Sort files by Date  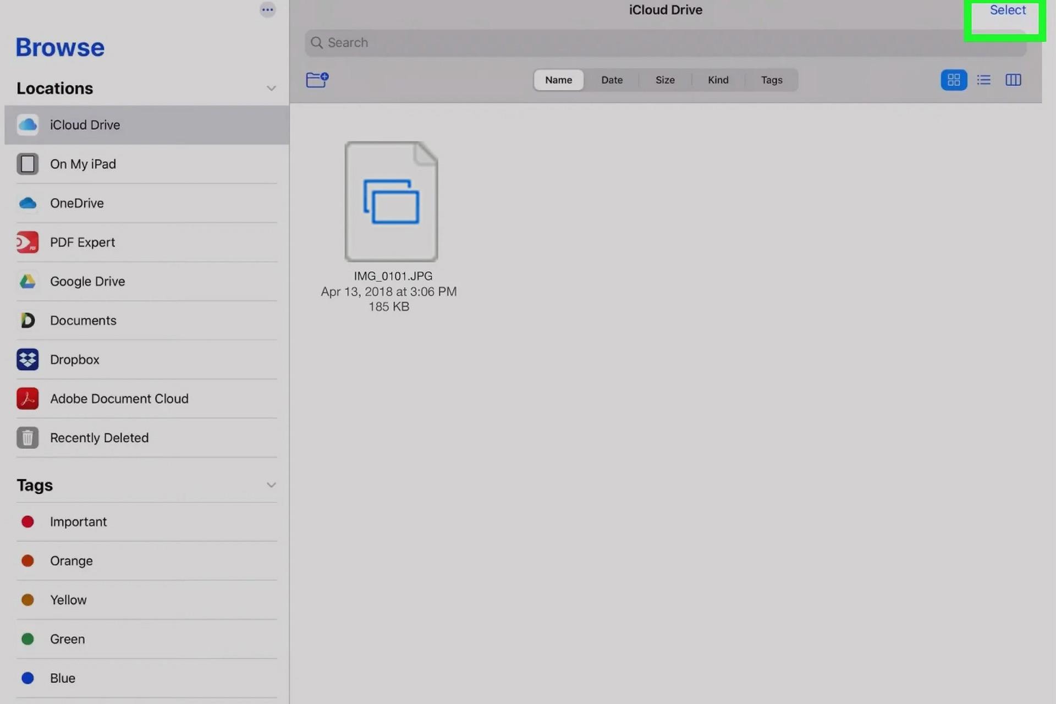[612, 80]
